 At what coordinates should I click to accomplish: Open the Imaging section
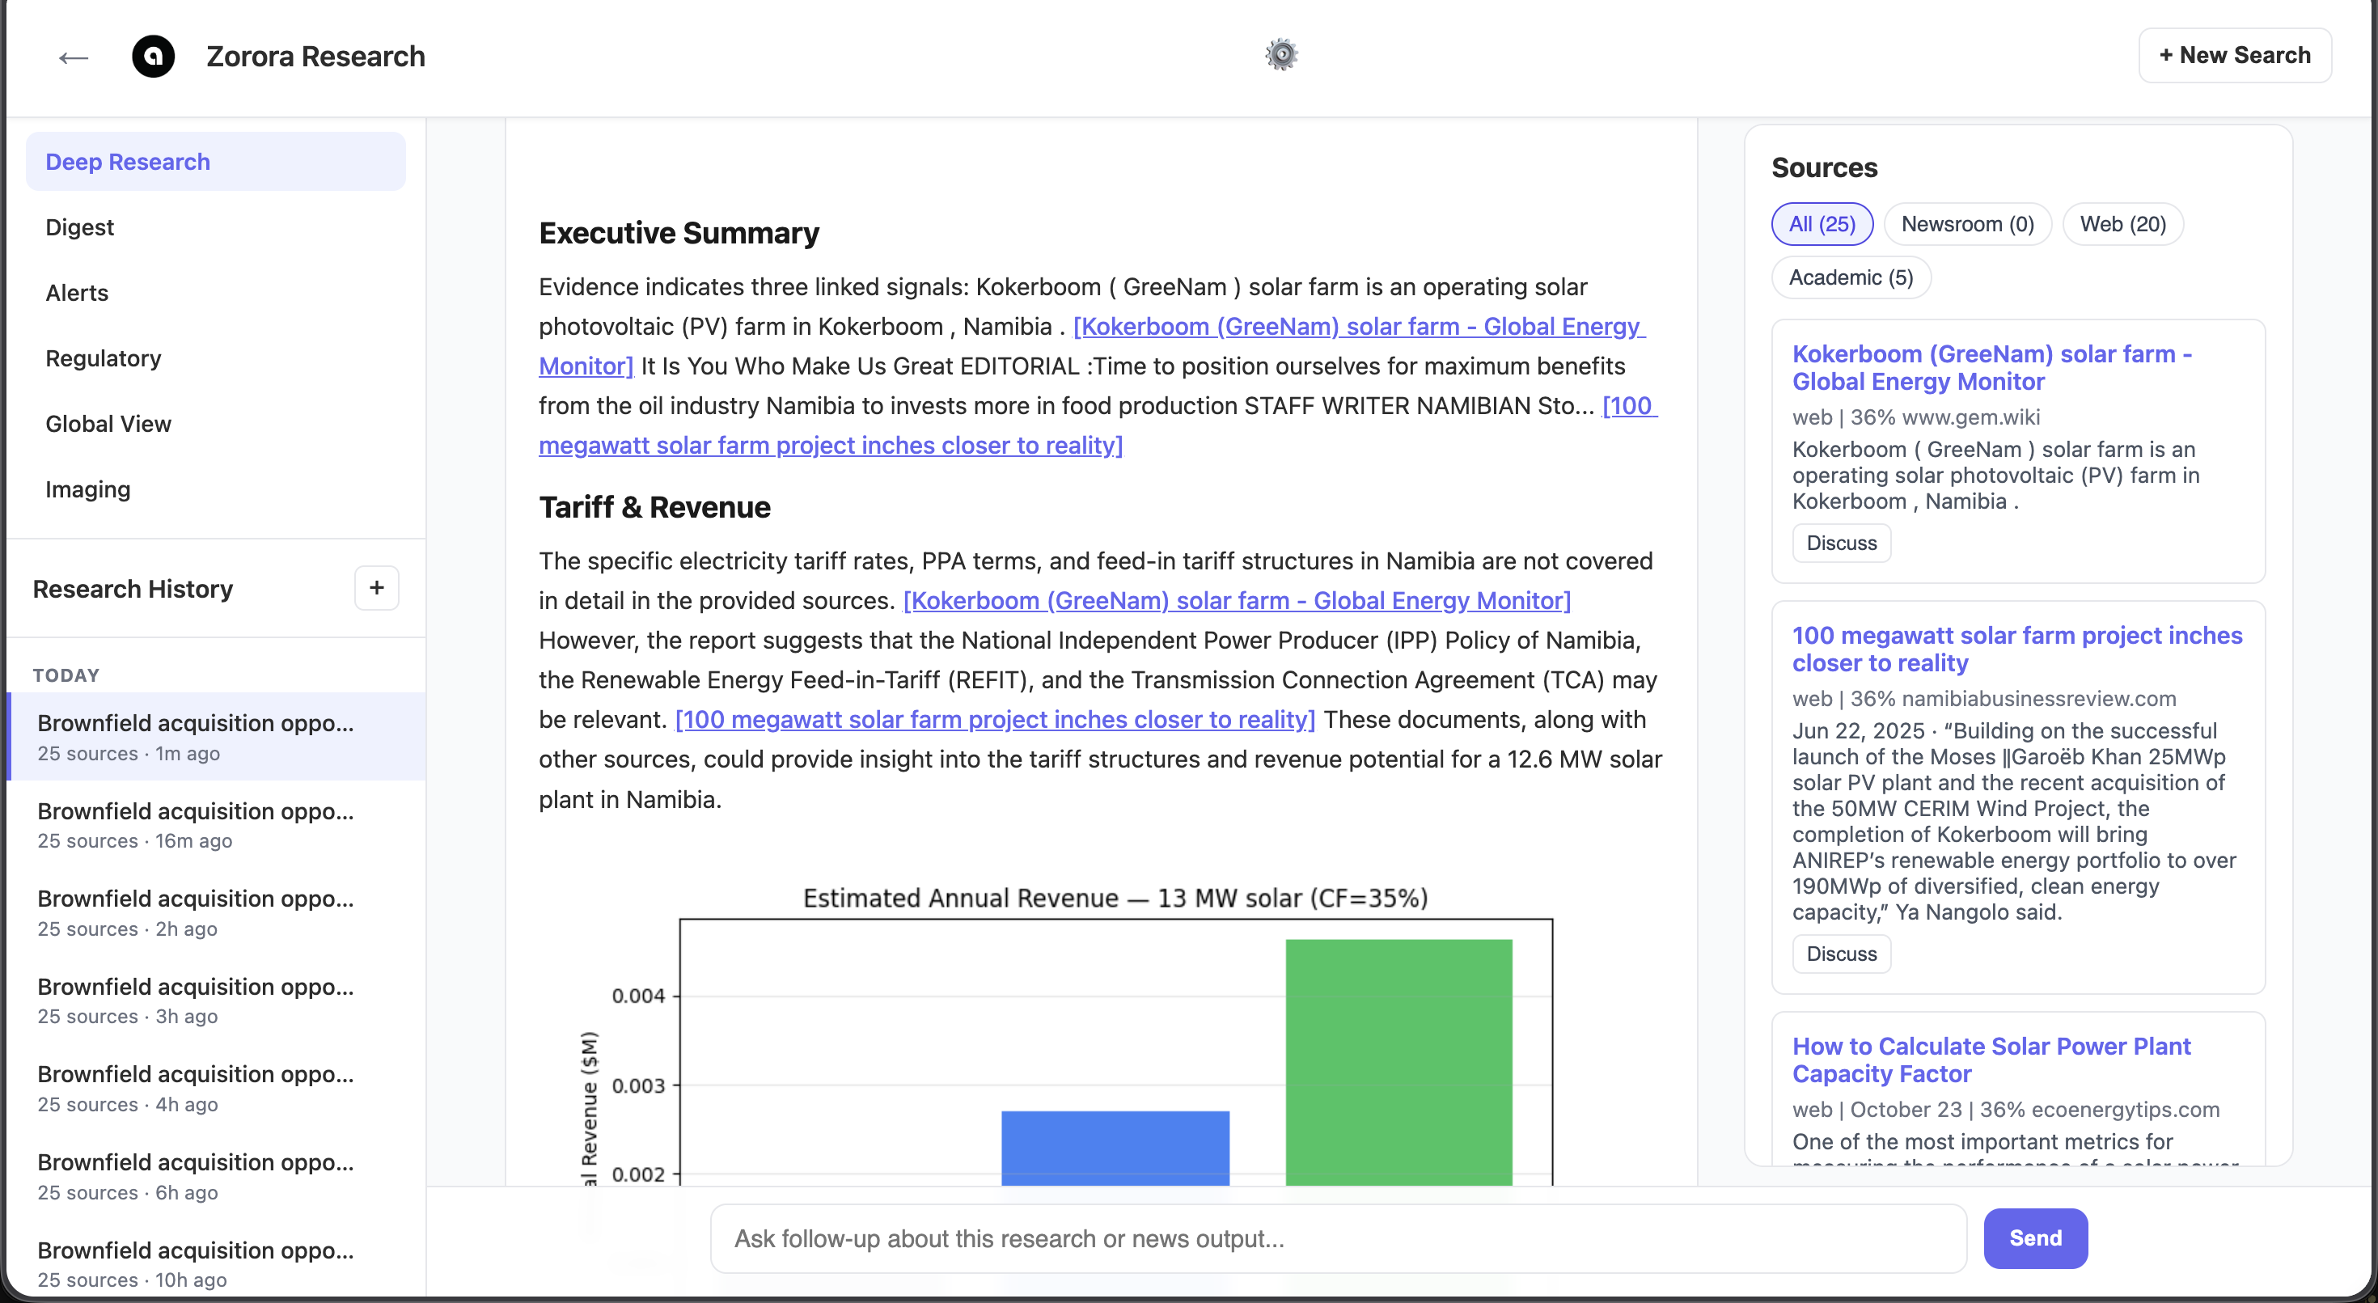tap(87, 489)
